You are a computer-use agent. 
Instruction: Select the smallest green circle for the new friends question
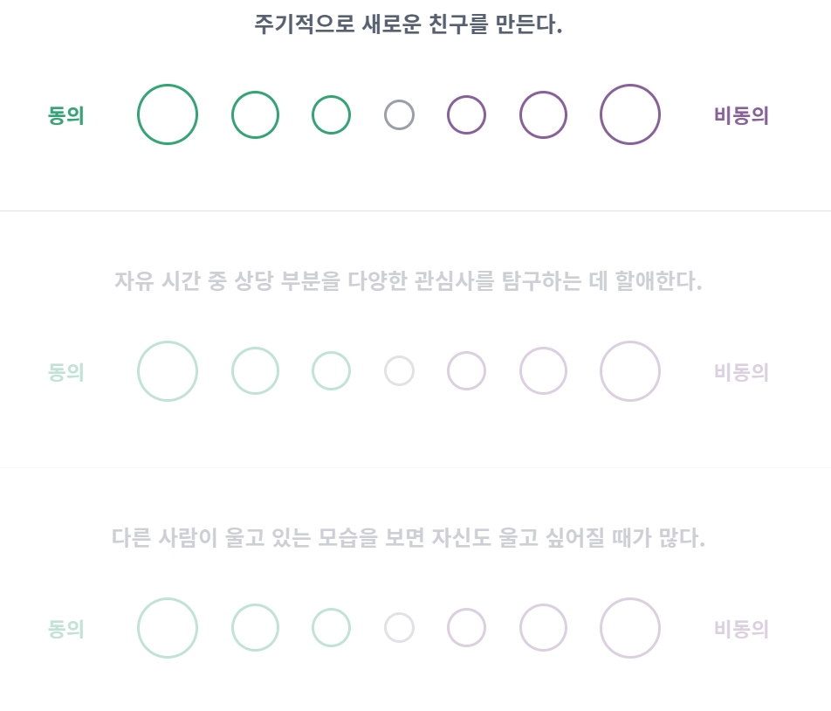pyautogui.click(x=331, y=114)
